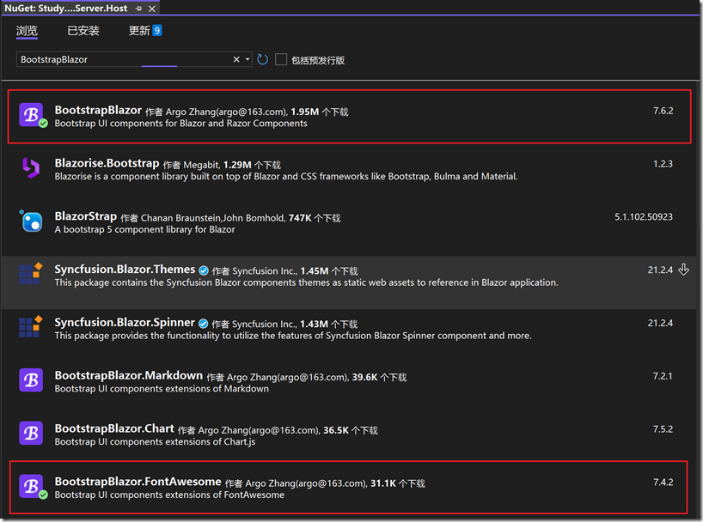The height and width of the screenshot is (522, 703).
Task: Click the updates count badge 9
Action: [157, 30]
